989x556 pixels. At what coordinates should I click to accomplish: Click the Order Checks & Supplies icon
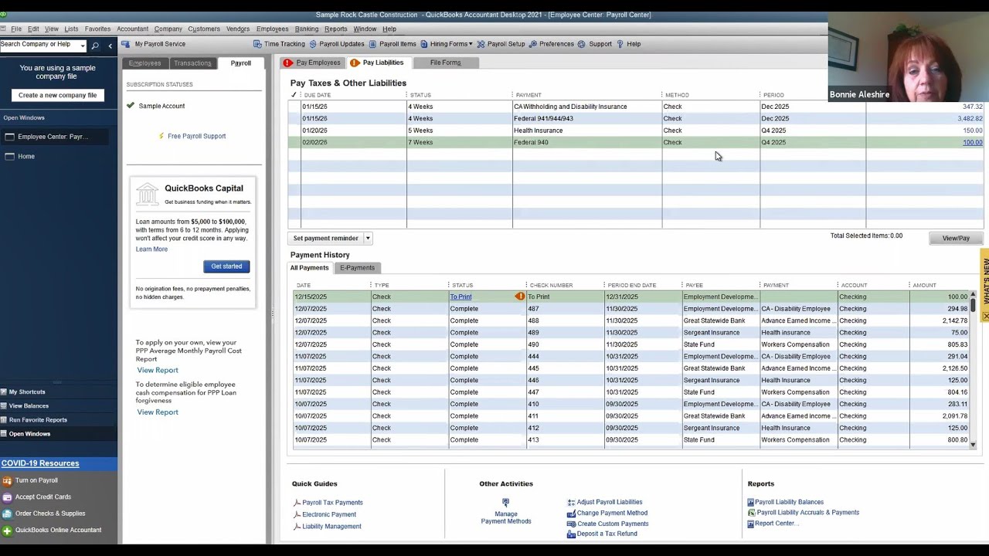[7, 514]
